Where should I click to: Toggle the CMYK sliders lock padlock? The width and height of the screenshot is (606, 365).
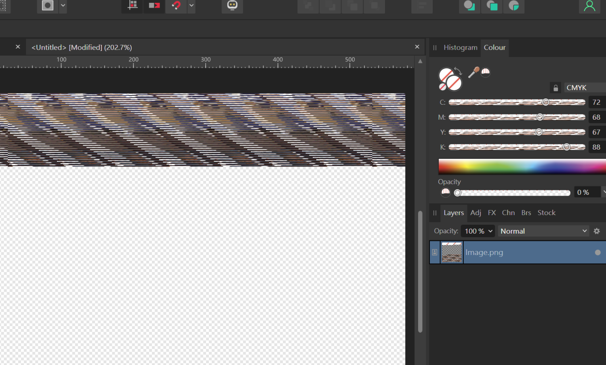555,87
